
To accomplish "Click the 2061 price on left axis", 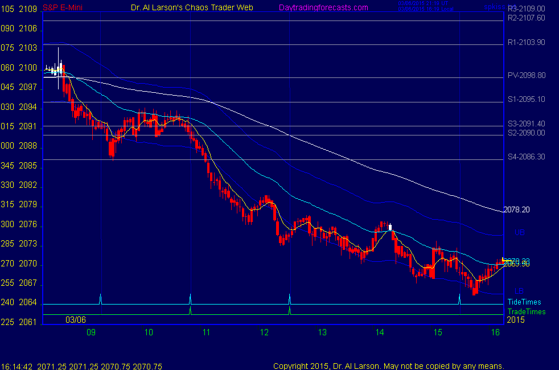I will click(x=28, y=322).
